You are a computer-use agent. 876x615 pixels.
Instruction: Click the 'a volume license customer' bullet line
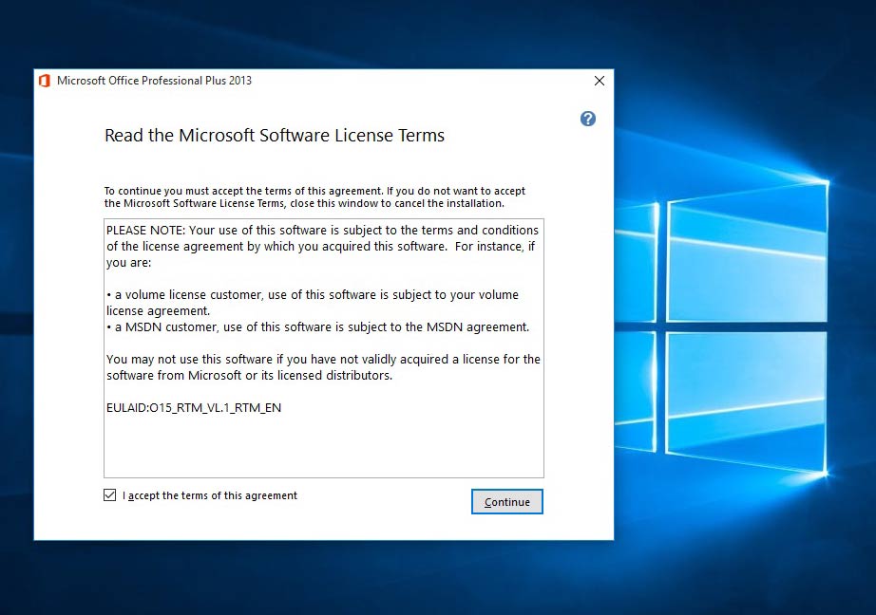click(313, 303)
